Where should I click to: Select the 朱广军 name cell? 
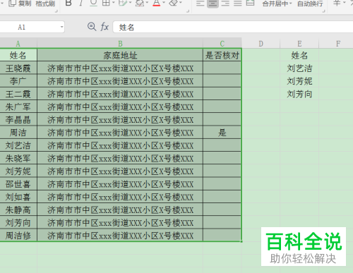coord(18,107)
